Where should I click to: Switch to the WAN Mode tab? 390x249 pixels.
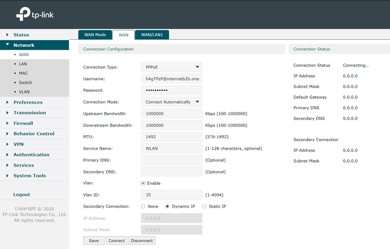click(x=95, y=35)
